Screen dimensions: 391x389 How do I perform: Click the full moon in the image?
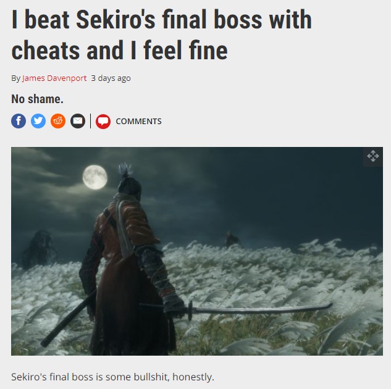click(95, 177)
